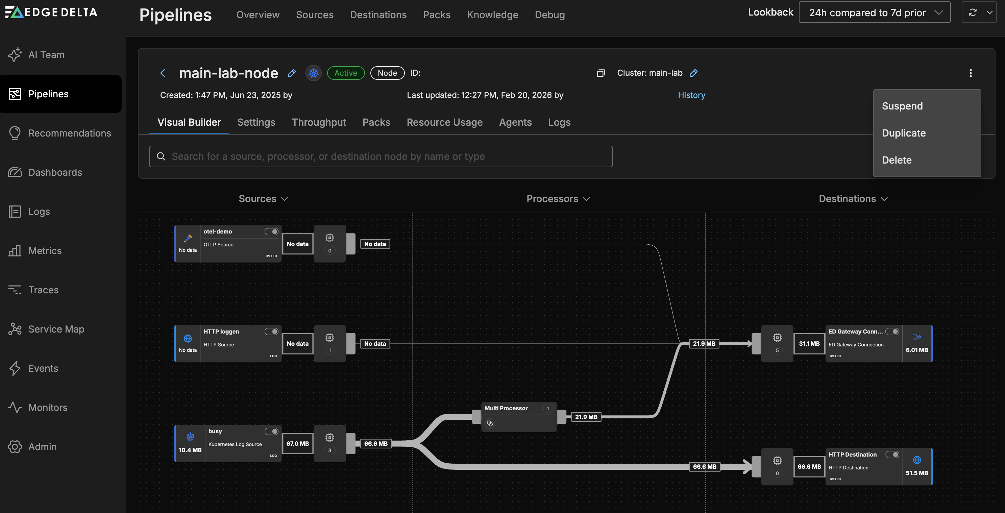Open Service Map in the sidebar
The width and height of the screenshot is (1005, 513).
(x=56, y=329)
